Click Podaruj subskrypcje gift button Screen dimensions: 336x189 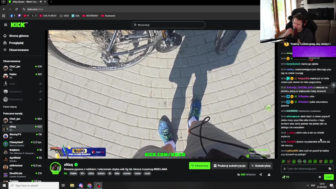(x=230, y=166)
